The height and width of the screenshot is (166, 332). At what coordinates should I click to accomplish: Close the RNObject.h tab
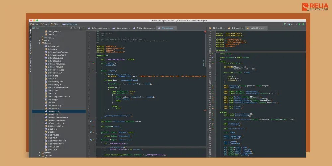coord(243,28)
